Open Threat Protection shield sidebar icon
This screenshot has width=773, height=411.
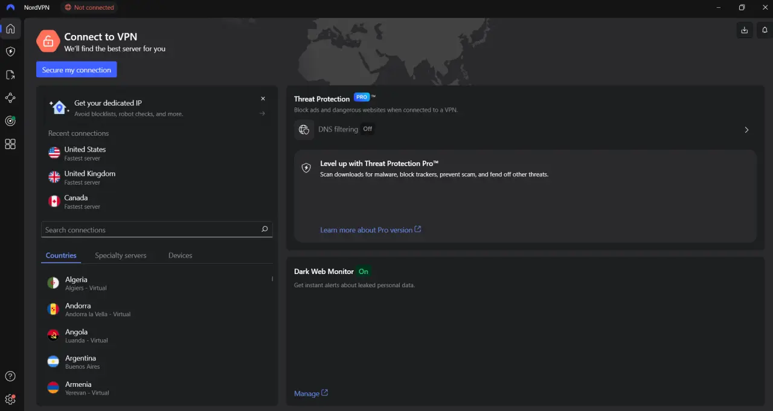10,52
